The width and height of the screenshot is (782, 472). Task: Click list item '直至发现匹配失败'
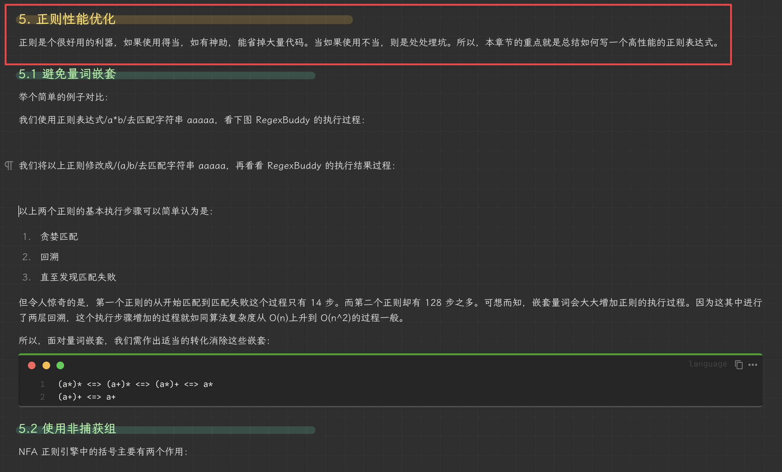point(78,277)
